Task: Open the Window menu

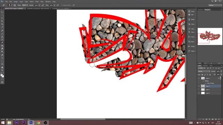Action: pos(48,2)
